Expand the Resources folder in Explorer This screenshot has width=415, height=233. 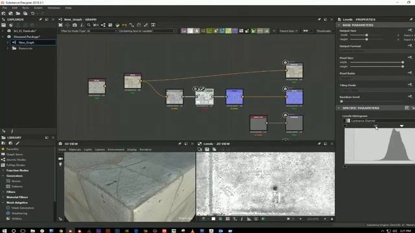tap(8, 49)
